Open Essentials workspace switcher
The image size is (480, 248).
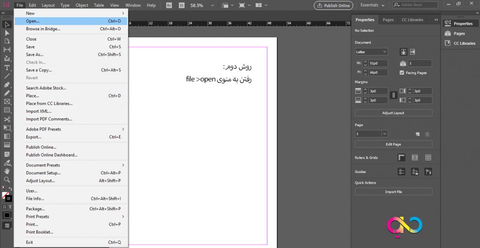[x=373, y=5]
